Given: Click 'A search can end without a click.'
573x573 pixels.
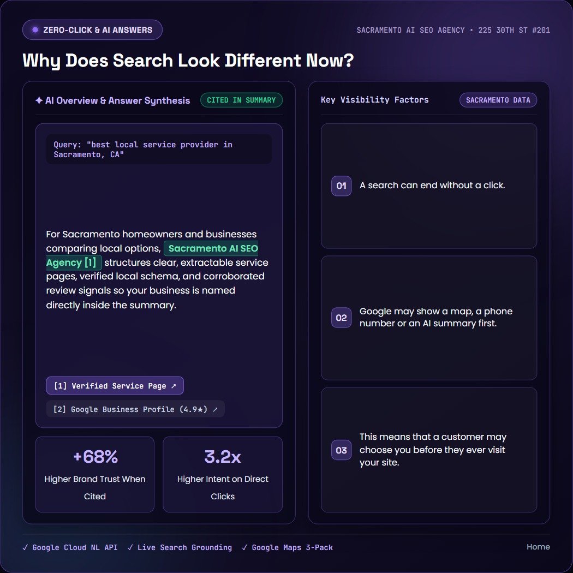Looking at the screenshot, I should pyautogui.click(x=432, y=186).
